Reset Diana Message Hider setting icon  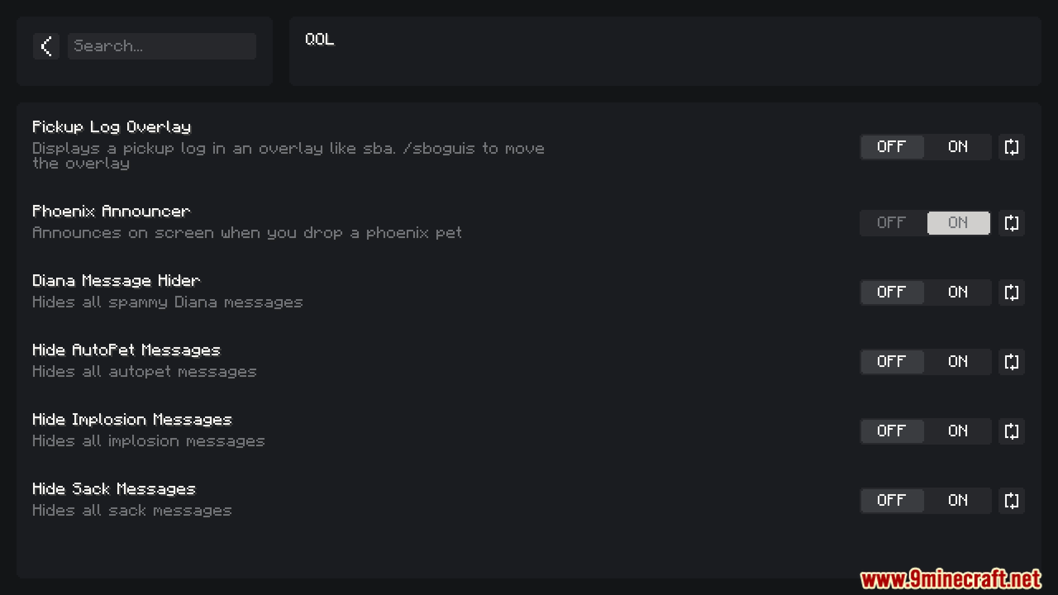click(1011, 293)
